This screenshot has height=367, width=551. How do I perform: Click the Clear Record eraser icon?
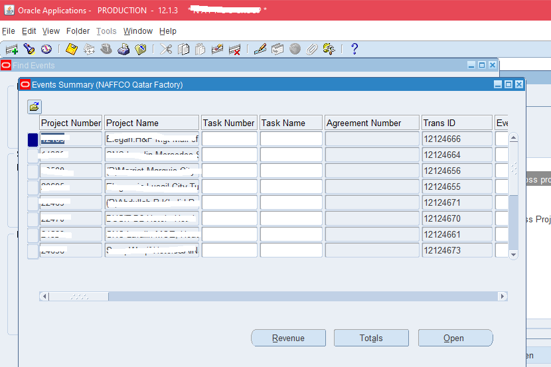click(x=217, y=49)
